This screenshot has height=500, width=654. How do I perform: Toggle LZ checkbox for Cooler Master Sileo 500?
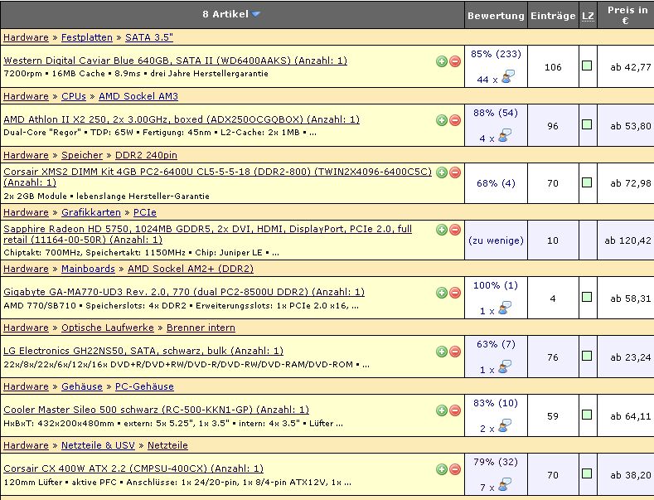click(587, 415)
